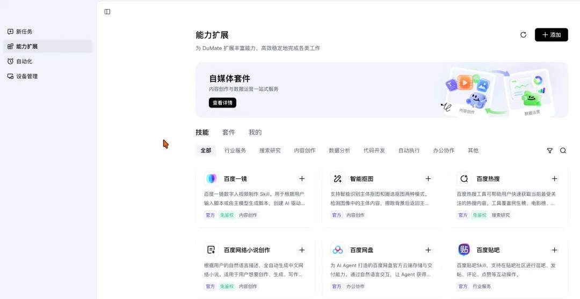The image size is (580, 299).
Task: Filter skills by 自动执行
Action: [409, 150]
